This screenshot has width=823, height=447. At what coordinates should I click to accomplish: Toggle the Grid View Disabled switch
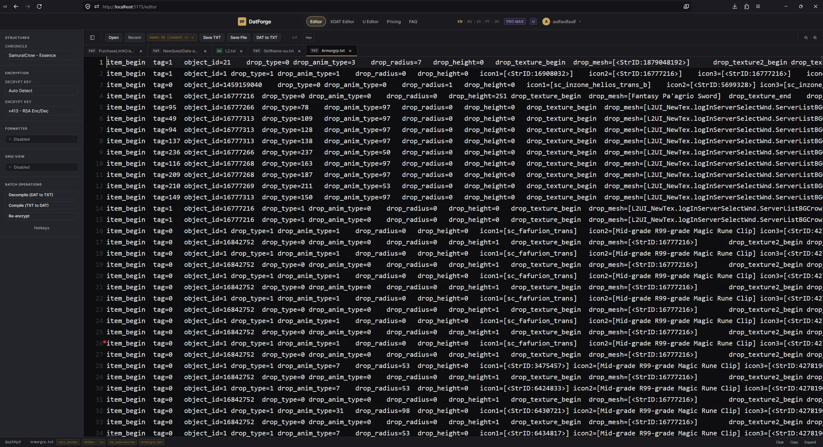[x=41, y=167]
